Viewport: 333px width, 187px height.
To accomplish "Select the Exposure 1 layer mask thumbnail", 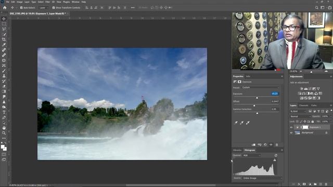I will point(305,127).
